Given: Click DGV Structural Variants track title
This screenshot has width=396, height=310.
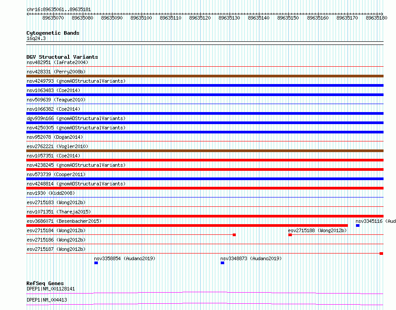Looking at the screenshot, I should [x=62, y=57].
